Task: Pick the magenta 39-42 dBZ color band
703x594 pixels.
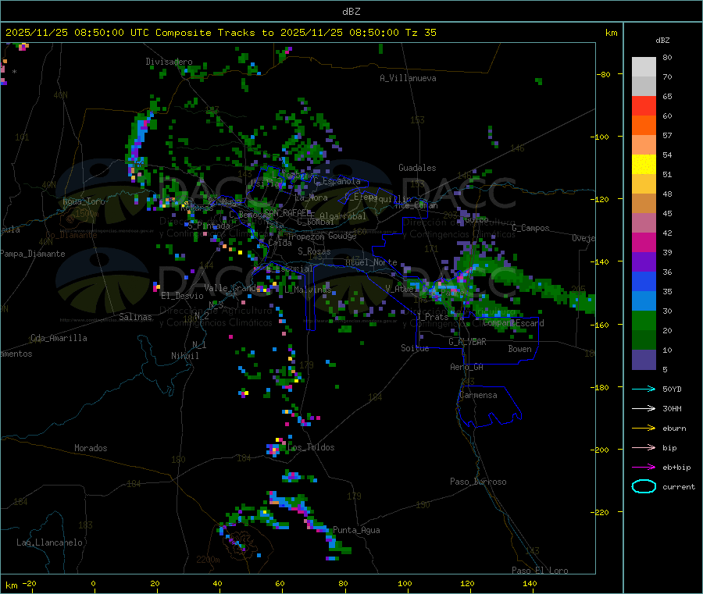Action: pyautogui.click(x=644, y=242)
